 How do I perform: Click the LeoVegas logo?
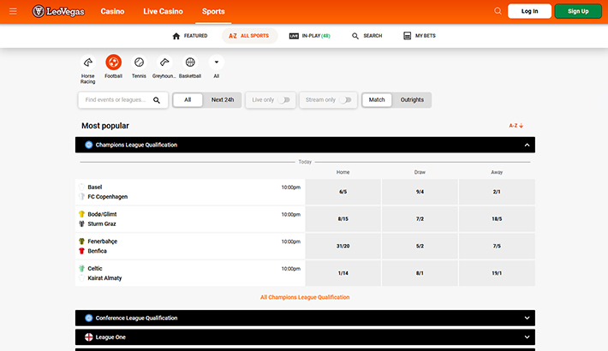coord(58,11)
